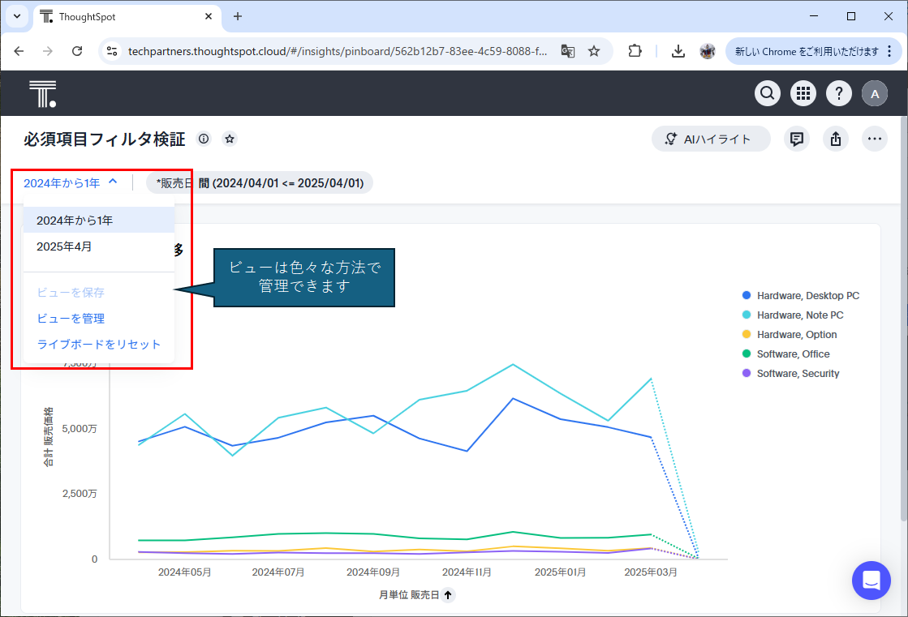Open the app launcher grid icon
This screenshot has height=617, width=908.
pyautogui.click(x=803, y=94)
